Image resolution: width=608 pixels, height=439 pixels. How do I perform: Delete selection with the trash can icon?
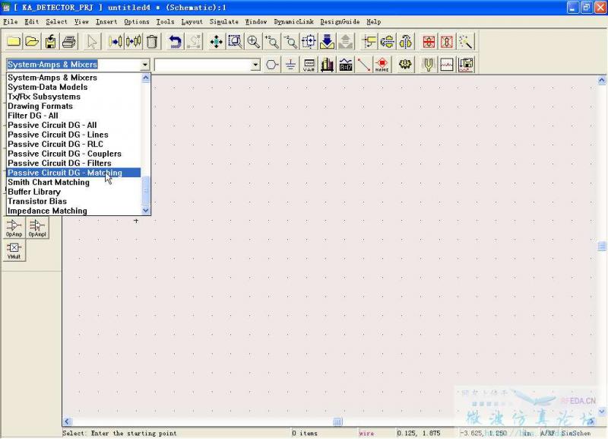point(153,42)
